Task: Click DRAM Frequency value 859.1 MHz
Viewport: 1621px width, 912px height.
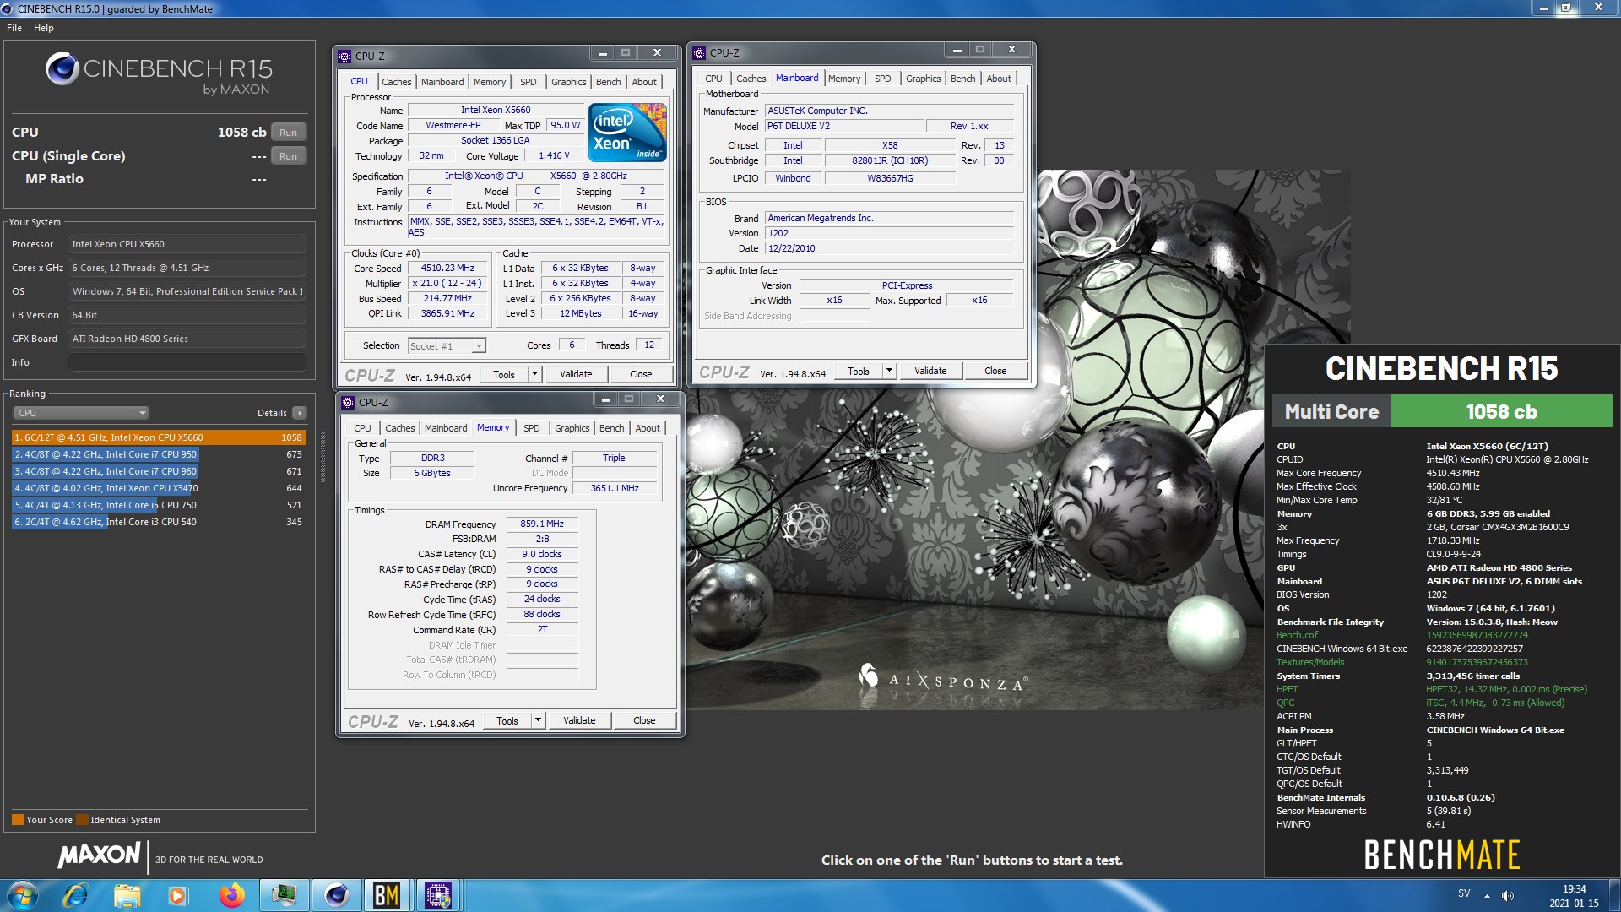Action: 542,524
